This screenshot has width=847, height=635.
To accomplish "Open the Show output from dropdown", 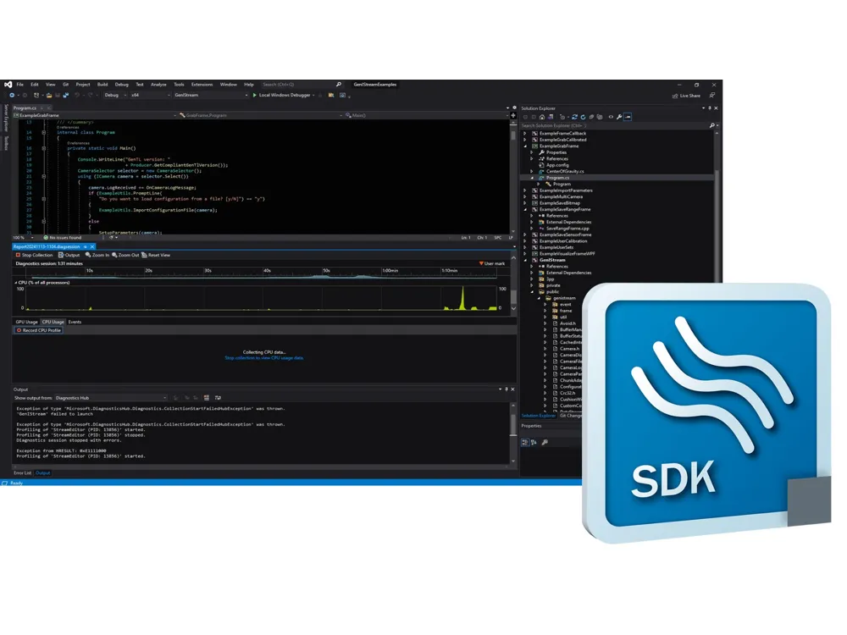I will [x=111, y=398].
